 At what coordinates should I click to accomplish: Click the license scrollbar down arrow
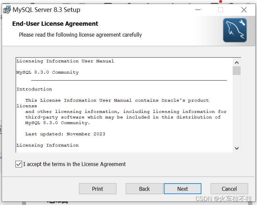click(237, 148)
